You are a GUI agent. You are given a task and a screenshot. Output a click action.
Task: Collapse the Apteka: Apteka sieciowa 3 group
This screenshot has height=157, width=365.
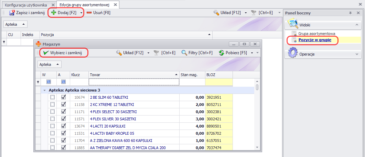pyautogui.click(x=44, y=90)
